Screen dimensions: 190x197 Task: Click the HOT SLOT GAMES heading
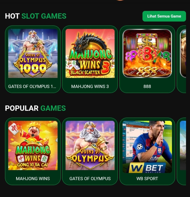point(36,16)
